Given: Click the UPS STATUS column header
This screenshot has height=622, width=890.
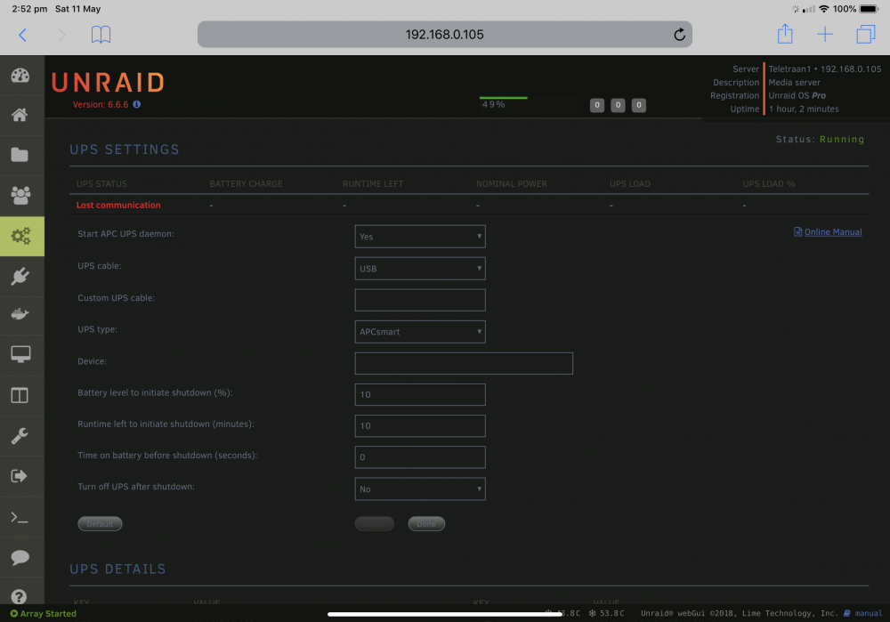Looking at the screenshot, I should pyautogui.click(x=101, y=184).
